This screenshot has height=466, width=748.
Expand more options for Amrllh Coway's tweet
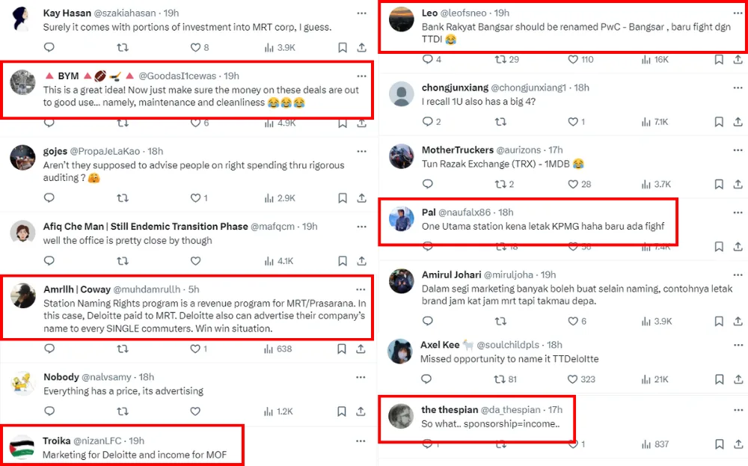pos(362,289)
